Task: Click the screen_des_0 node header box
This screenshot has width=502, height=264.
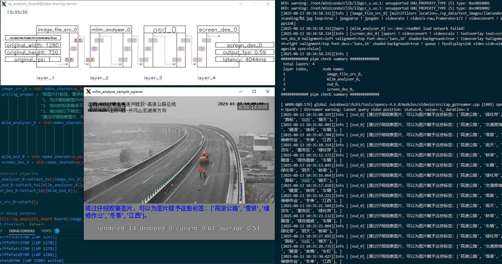Action: click(x=218, y=29)
